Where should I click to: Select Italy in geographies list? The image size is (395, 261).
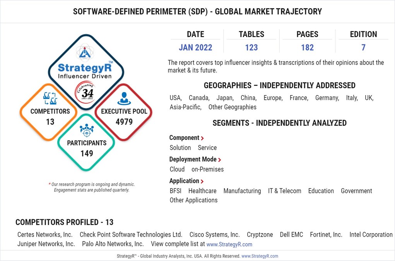tap(352, 98)
